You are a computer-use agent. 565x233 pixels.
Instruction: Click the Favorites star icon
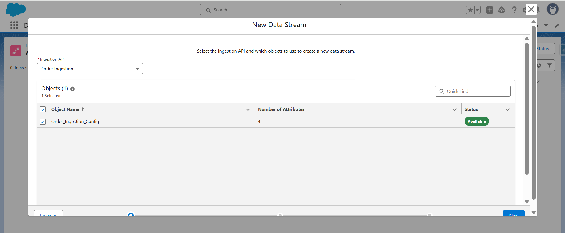pos(470,10)
